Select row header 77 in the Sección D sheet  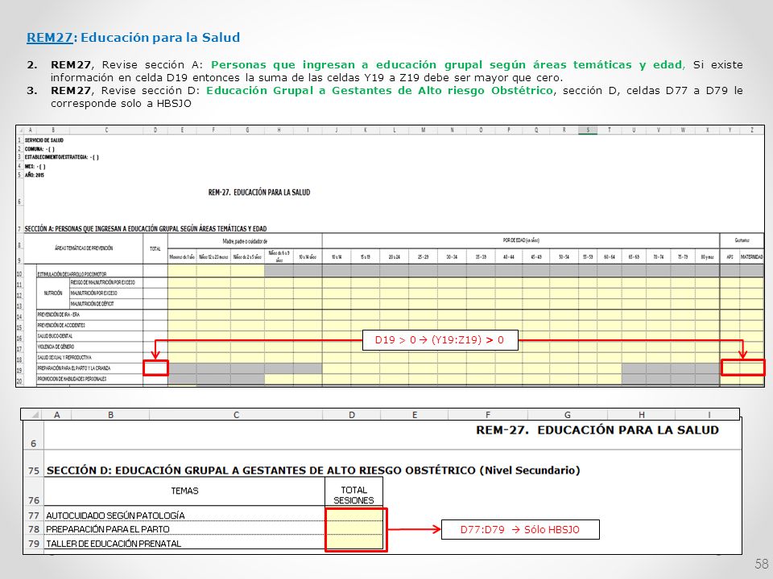coord(34,515)
